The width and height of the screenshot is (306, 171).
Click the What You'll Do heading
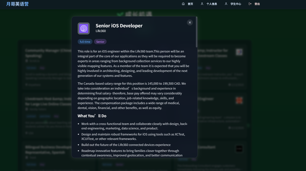tap(92, 116)
